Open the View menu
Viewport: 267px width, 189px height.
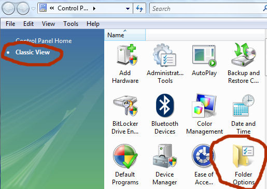click(48, 24)
